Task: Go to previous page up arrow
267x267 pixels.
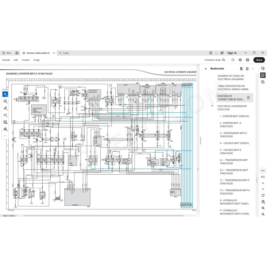Action: [x=263, y=183]
